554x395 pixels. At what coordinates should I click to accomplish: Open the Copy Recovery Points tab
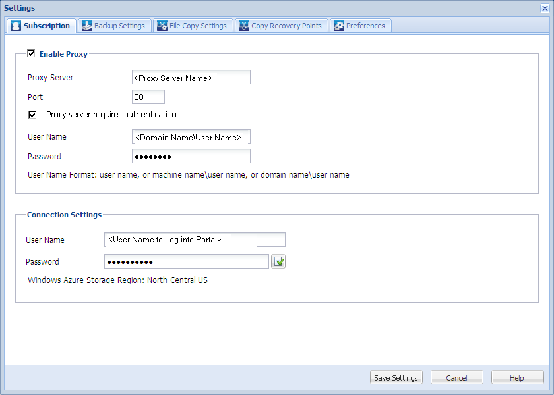coord(282,25)
